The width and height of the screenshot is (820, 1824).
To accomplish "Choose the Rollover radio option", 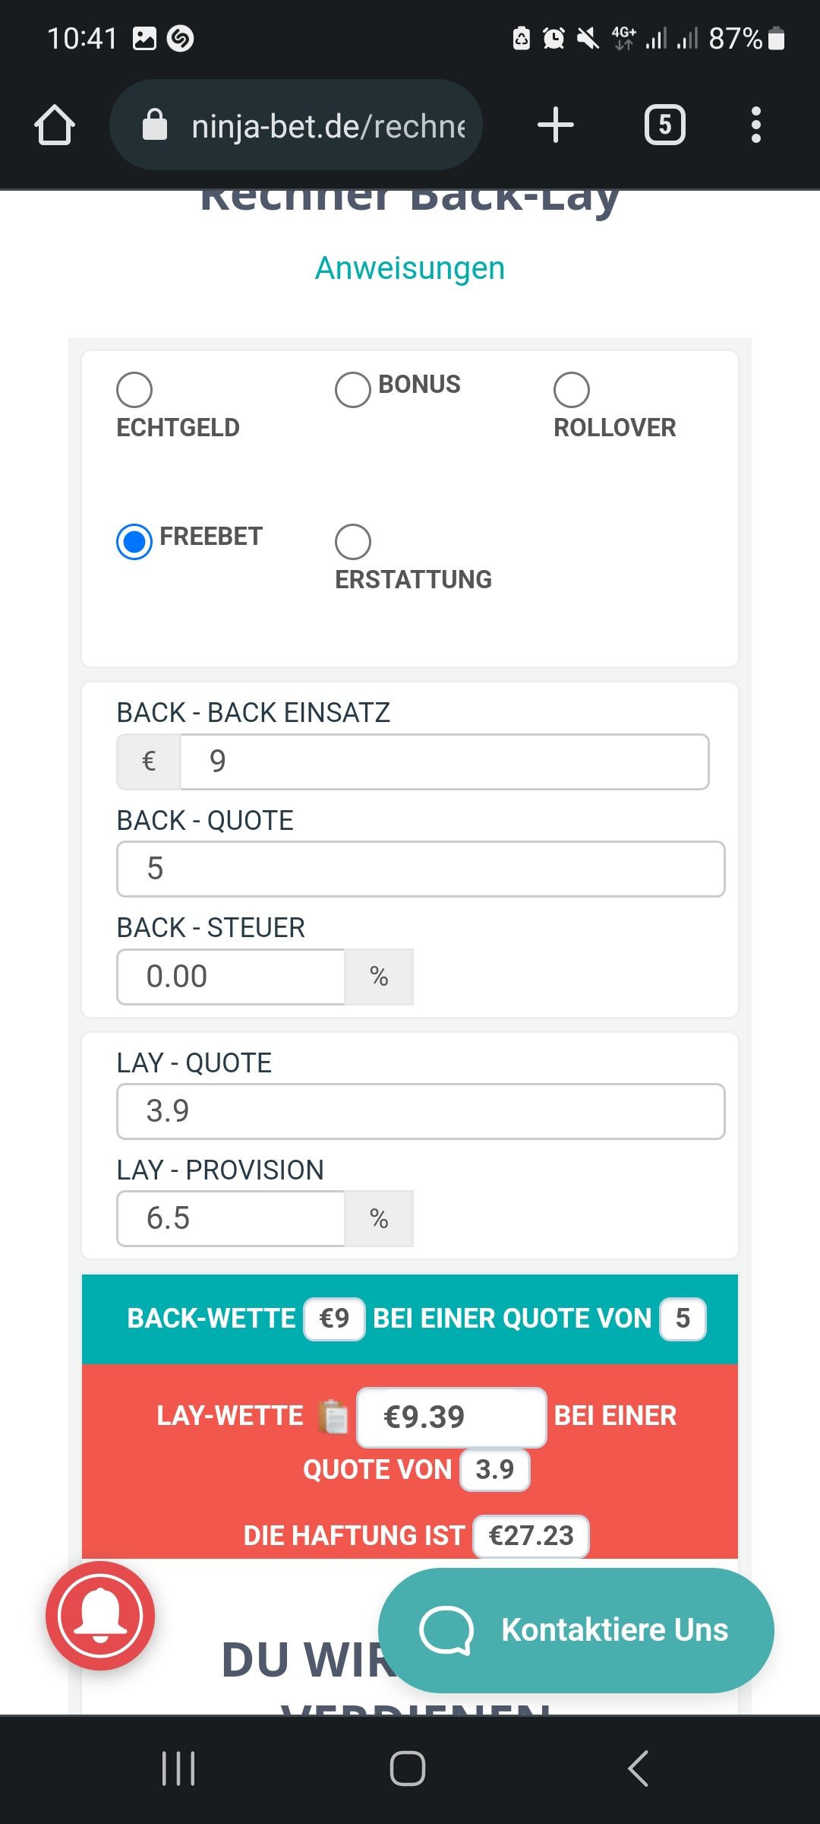I will 572,390.
